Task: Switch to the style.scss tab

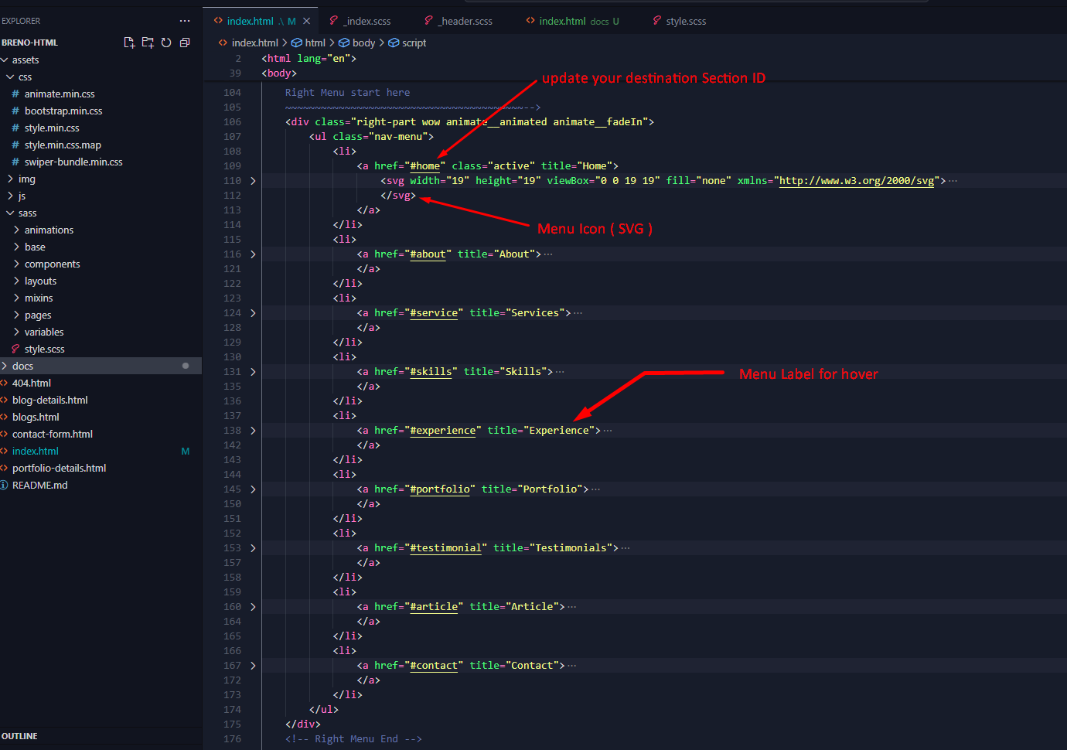Action: (x=679, y=21)
